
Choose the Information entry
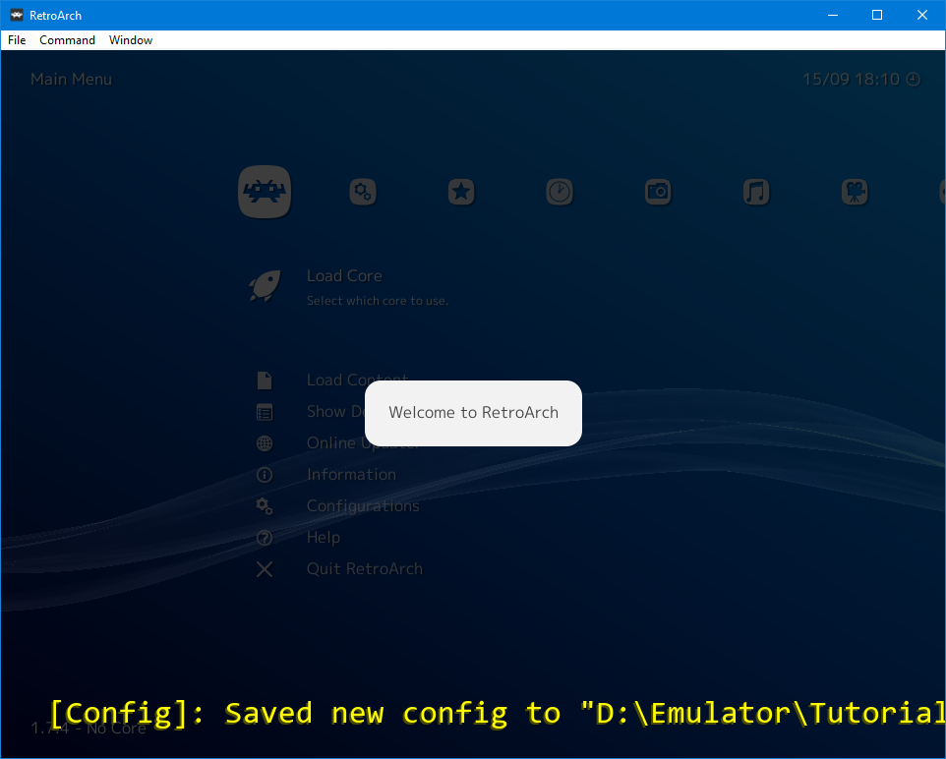tap(351, 474)
